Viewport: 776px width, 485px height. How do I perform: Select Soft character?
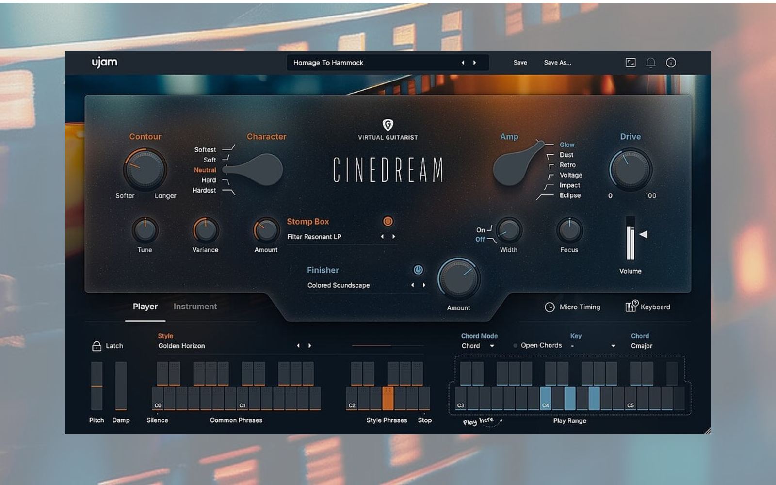click(x=210, y=160)
